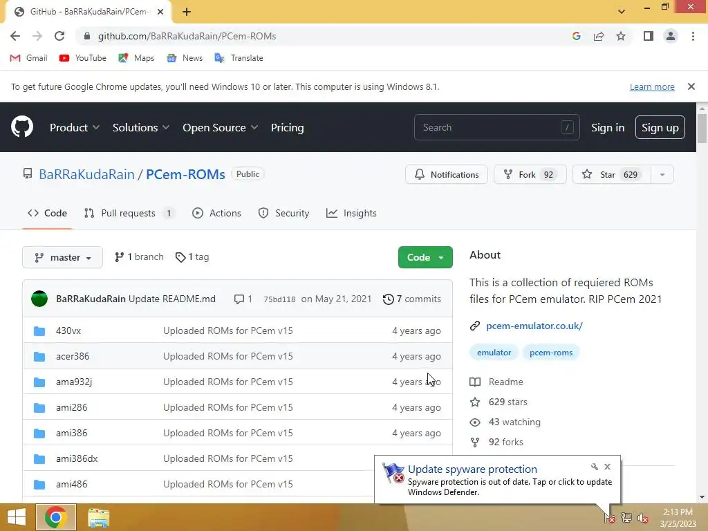Viewport: 708px width, 531px height.
Task: Open commit hash 75bd118
Action: click(x=279, y=299)
